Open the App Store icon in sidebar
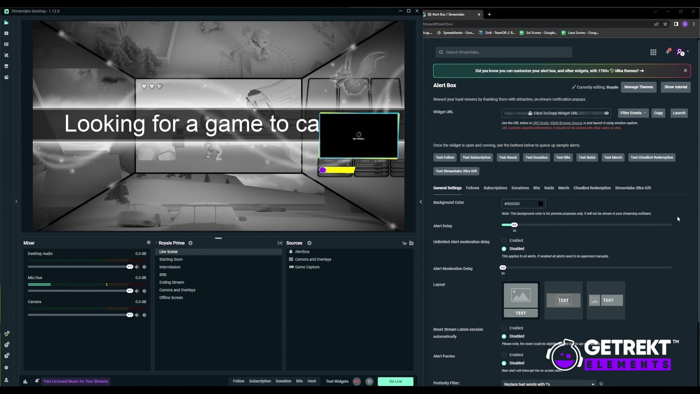Viewport: 700px width, 394px height. [6, 66]
